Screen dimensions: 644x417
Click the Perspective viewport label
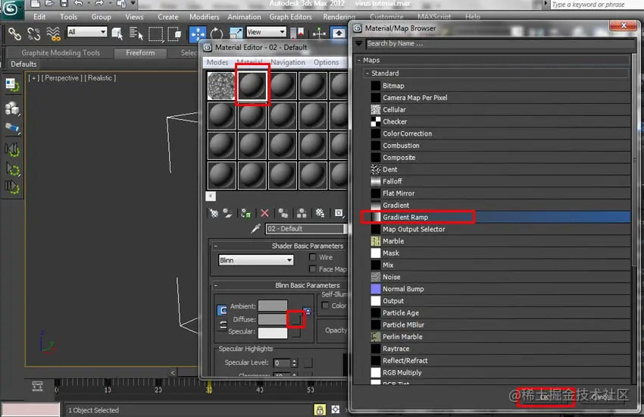coord(61,78)
